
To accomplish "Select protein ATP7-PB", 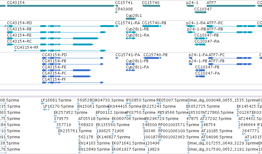I will click(230, 64).
